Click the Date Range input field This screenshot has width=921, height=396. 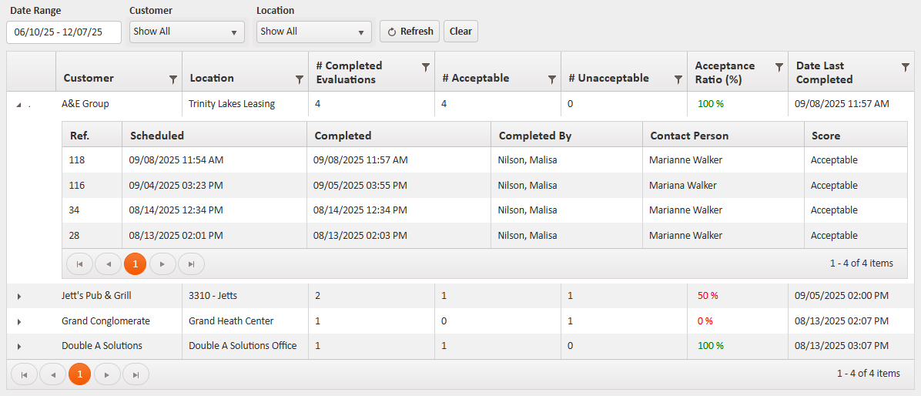[64, 32]
